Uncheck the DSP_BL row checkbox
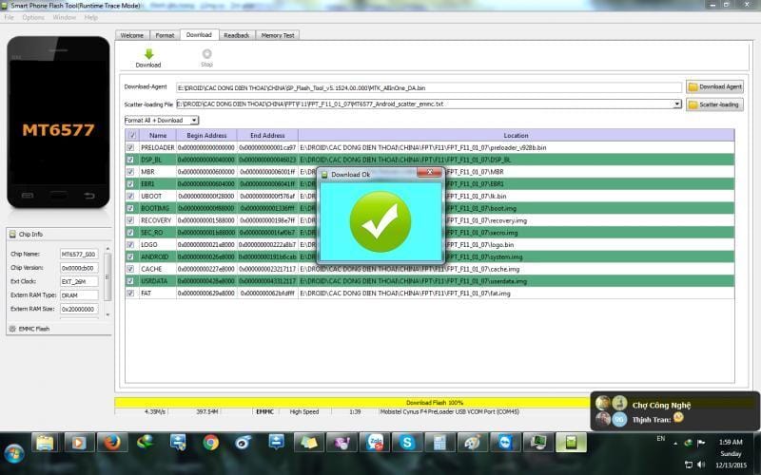The width and height of the screenshot is (761, 475). [130, 160]
